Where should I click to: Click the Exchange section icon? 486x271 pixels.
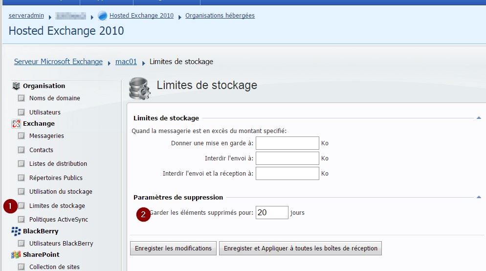tap(16, 124)
